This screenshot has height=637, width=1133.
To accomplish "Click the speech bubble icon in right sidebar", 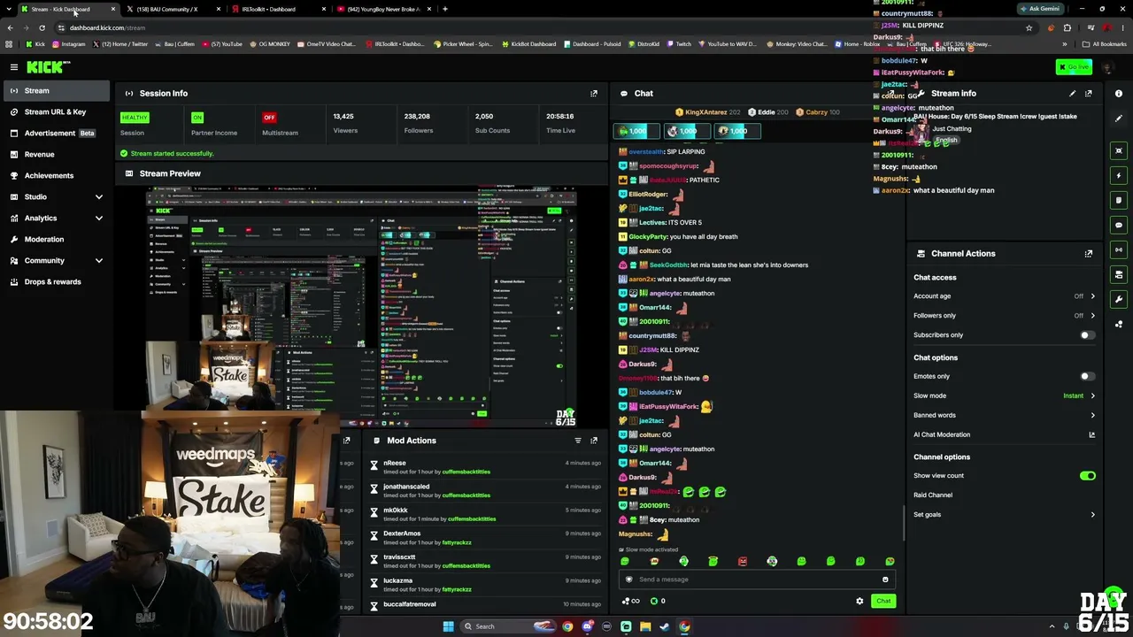I will pos(1119,225).
